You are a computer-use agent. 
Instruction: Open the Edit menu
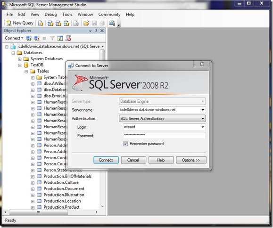point(22,15)
